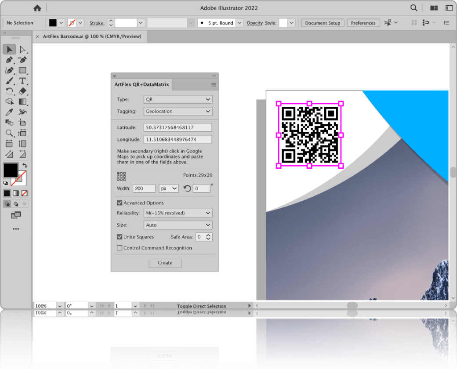The width and height of the screenshot is (457, 369).
Task: Activate the Eyedropper tool
Action: click(x=9, y=112)
